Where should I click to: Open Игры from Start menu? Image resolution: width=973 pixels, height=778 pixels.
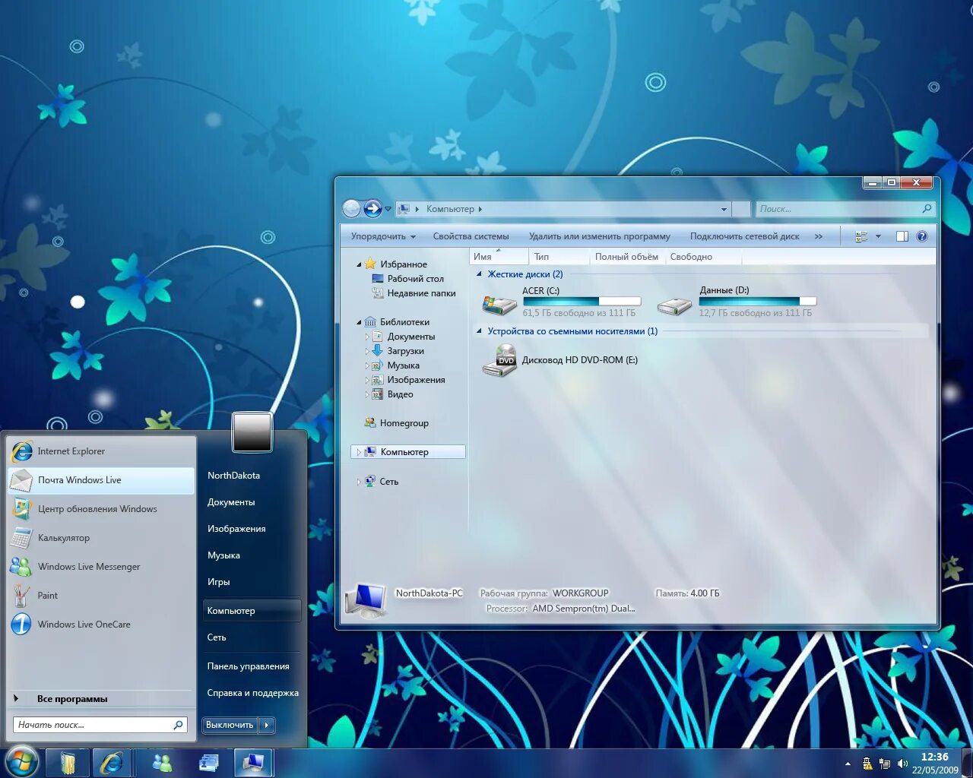pos(219,582)
